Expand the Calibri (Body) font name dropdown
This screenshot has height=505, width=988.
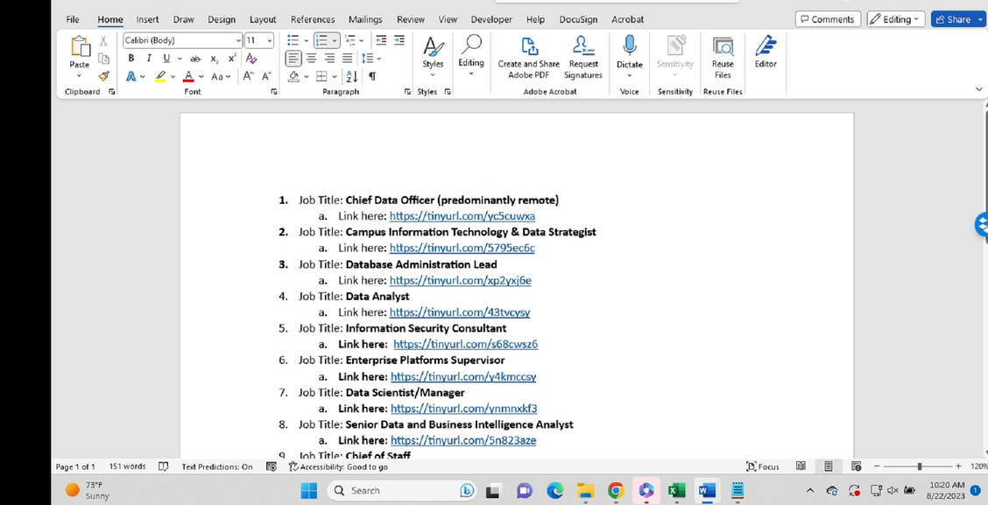point(238,40)
